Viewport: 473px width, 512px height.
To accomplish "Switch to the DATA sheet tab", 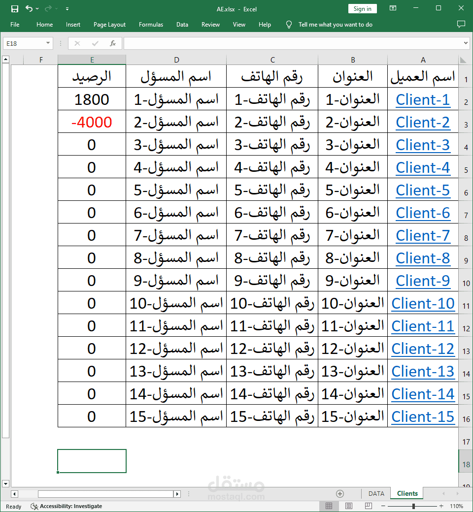I will point(376,493).
